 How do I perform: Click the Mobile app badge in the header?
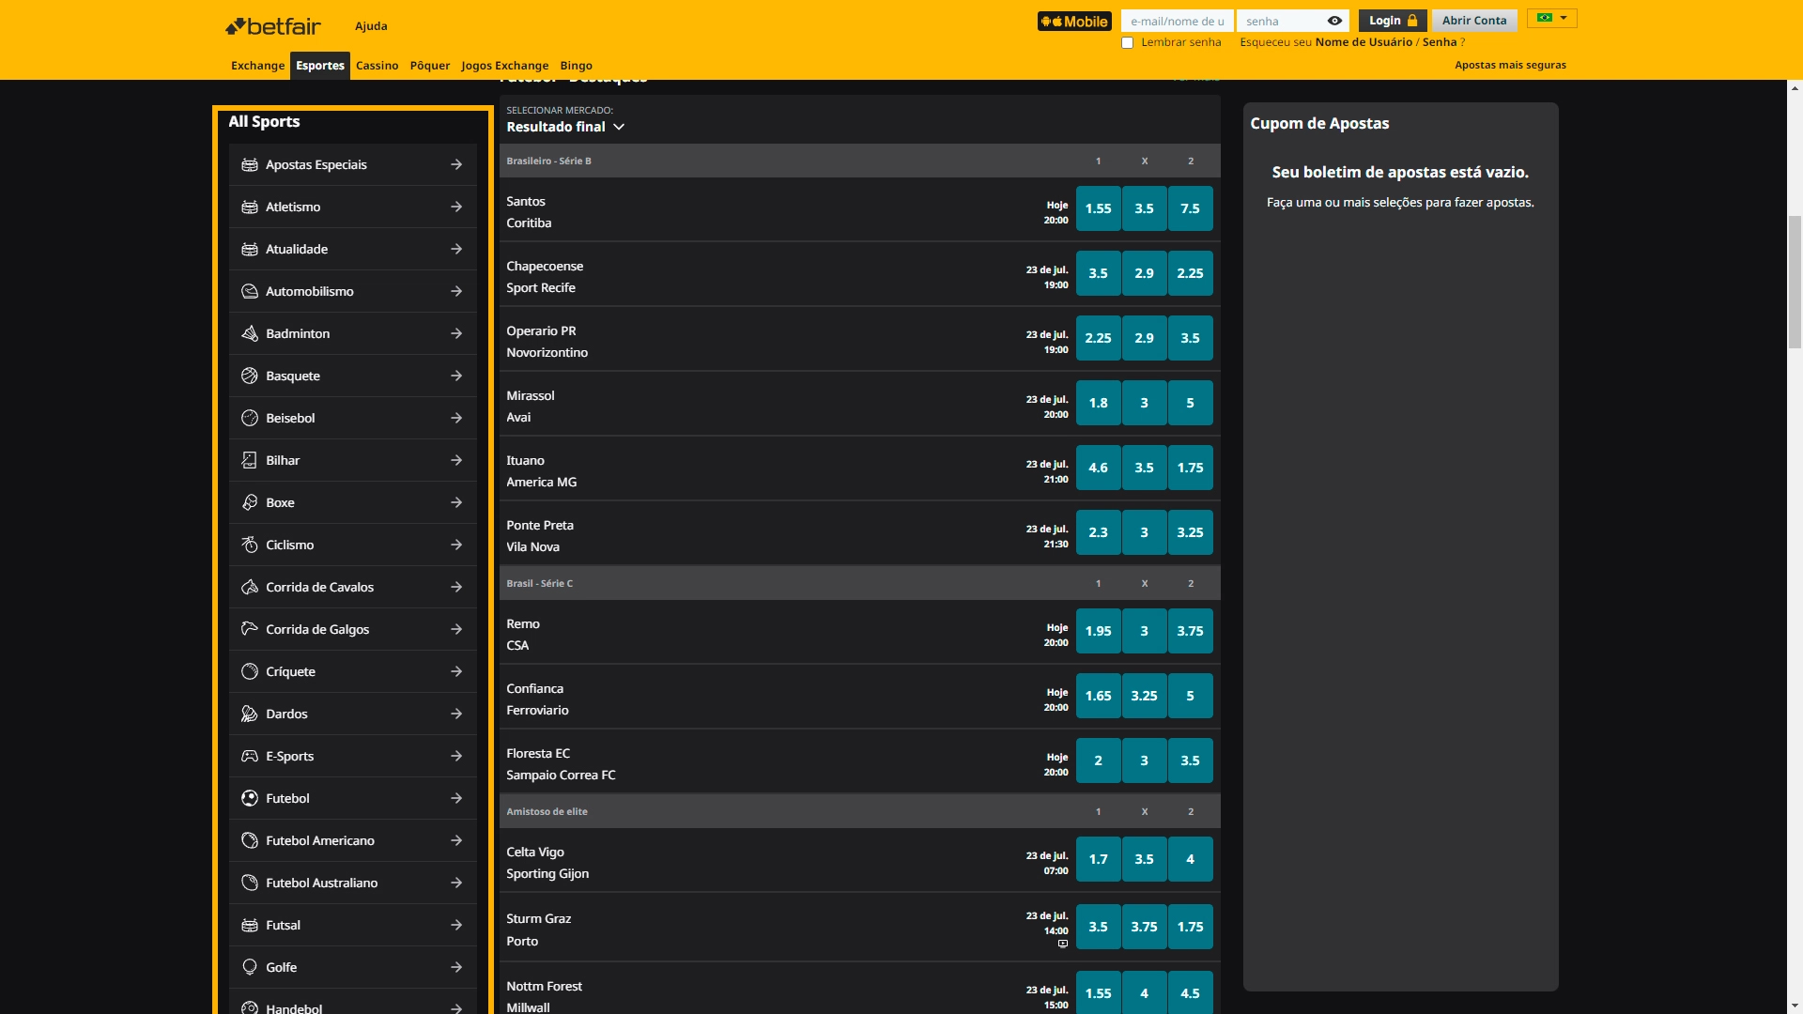(1074, 20)
